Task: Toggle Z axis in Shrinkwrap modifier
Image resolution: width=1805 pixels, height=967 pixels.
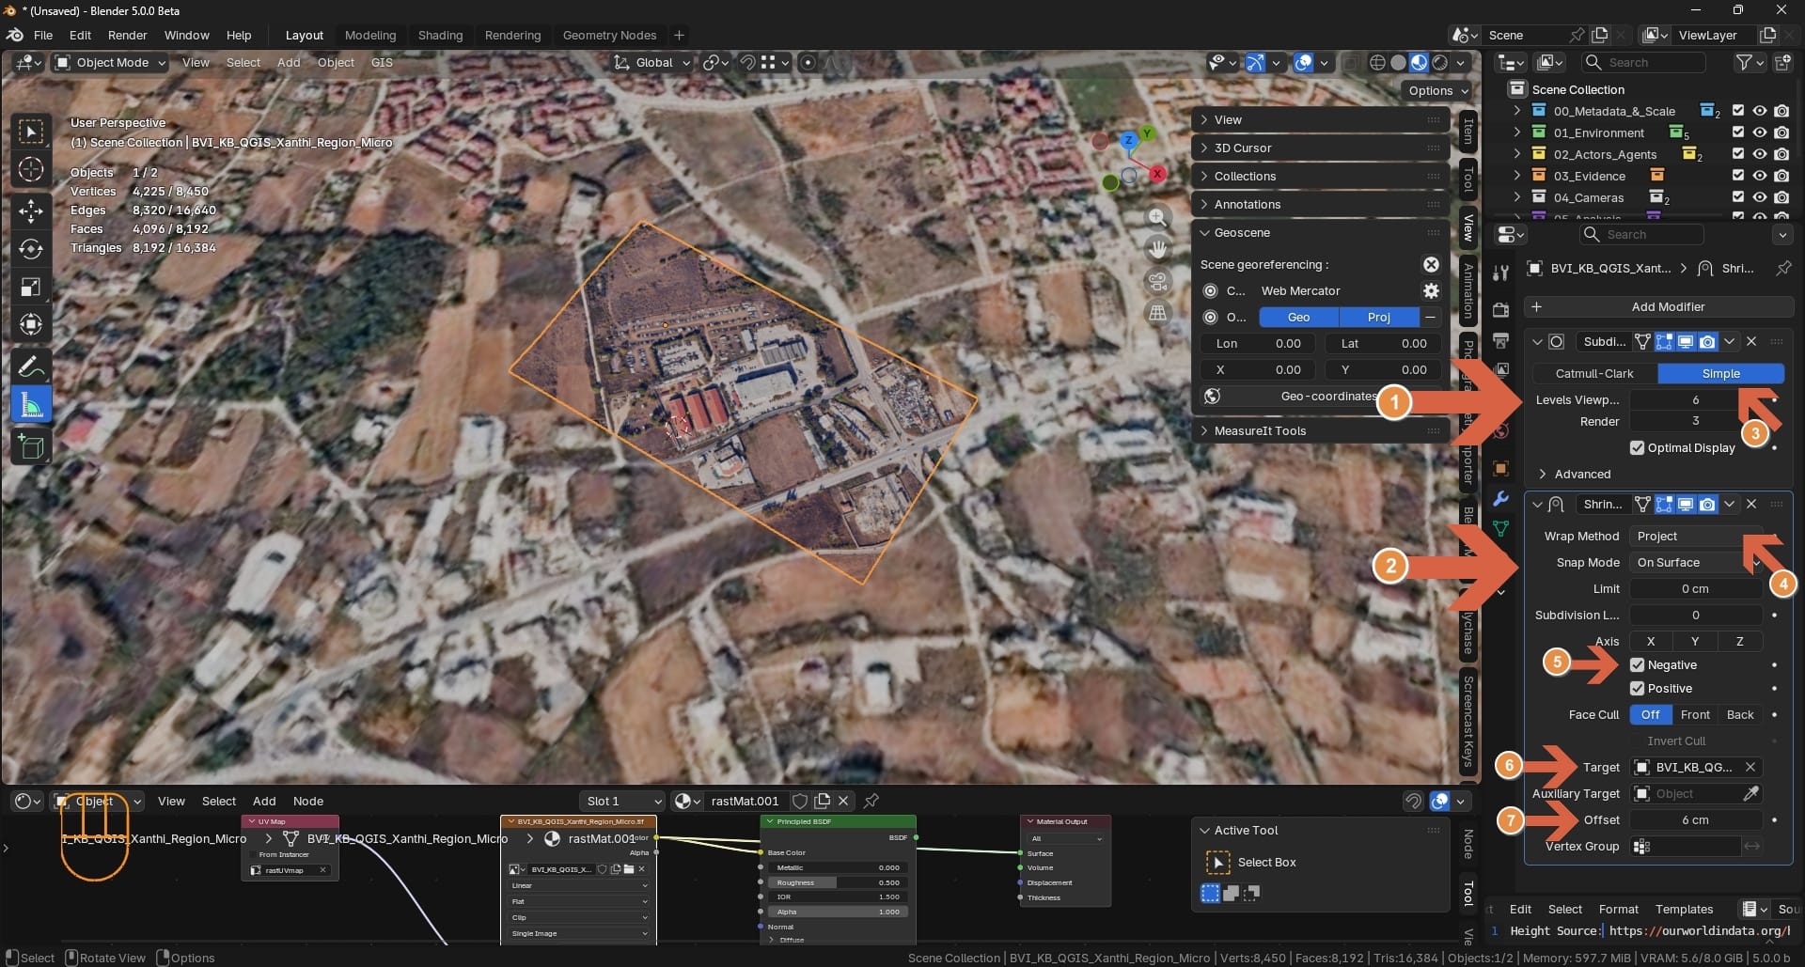Action: (1739, 642)
